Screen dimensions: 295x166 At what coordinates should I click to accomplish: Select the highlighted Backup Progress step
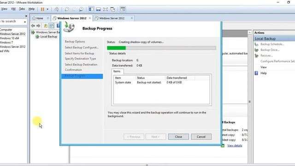click(x=82, y=76)
